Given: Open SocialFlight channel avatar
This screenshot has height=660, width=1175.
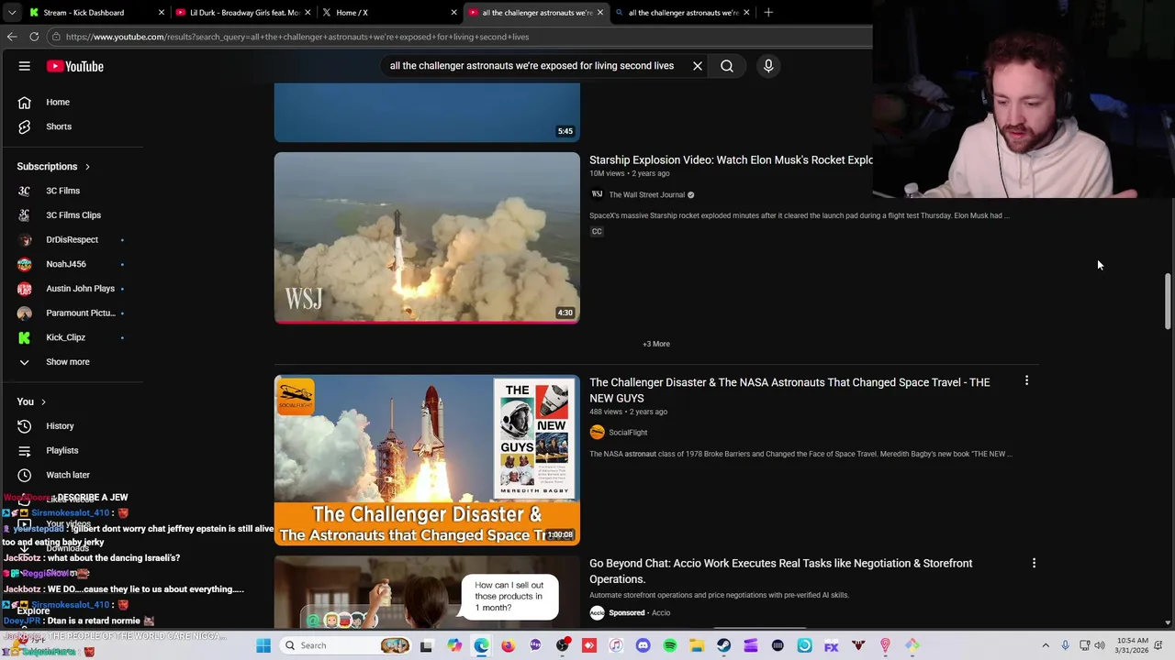Looking at the screenshot, I should [597, 433].
